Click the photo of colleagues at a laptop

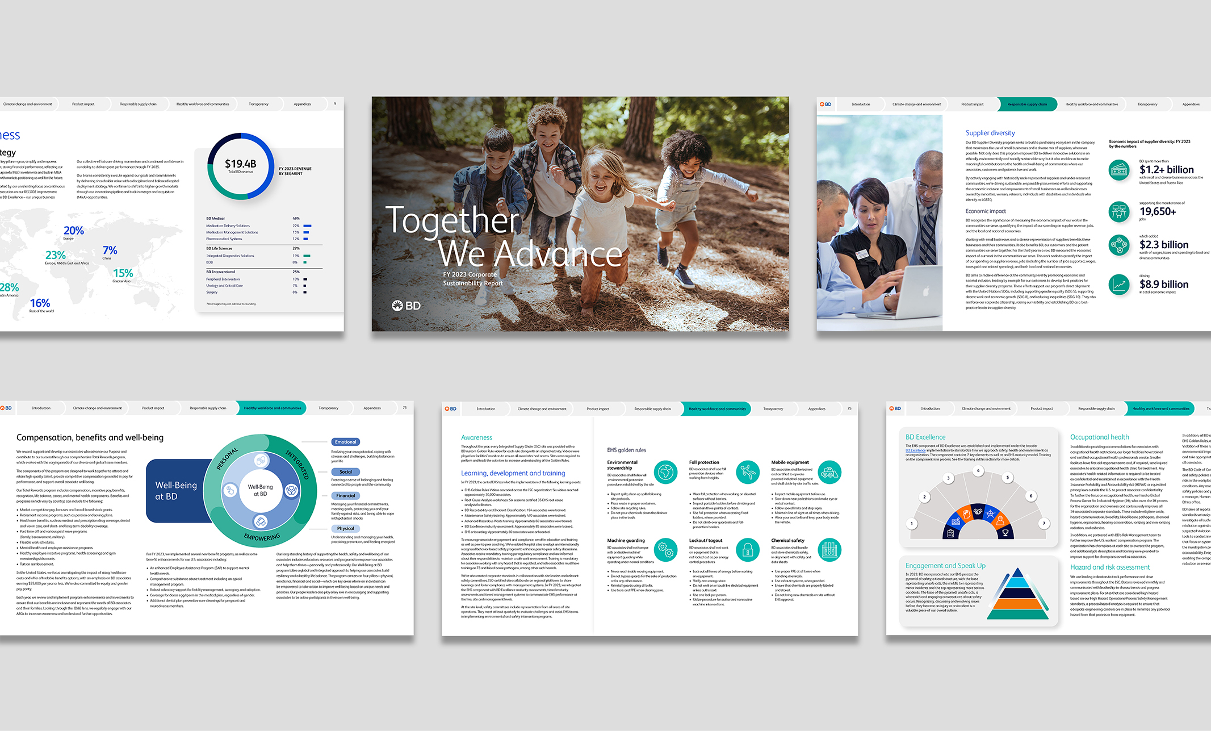coord(879,223)
